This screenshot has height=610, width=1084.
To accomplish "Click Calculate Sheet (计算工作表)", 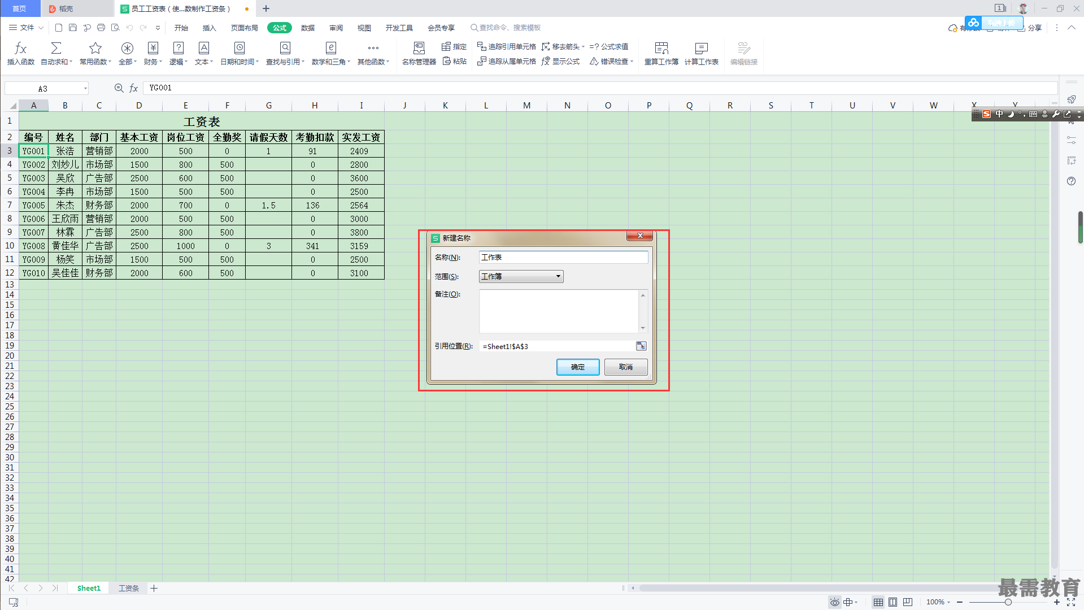I will (702, 54).
